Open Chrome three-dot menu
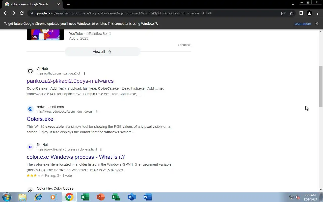 pyautogui.click(x=317, y=13)
